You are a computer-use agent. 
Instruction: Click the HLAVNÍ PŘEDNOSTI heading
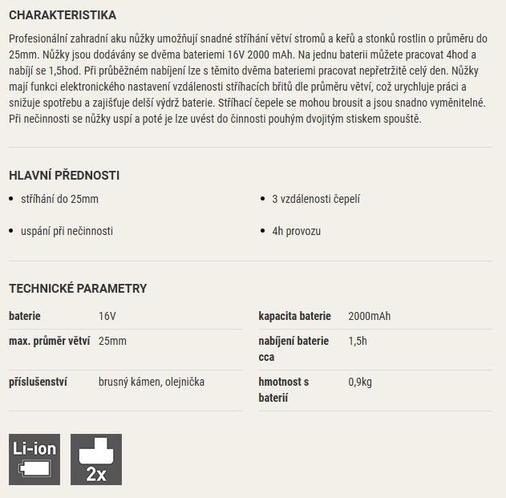64,176
